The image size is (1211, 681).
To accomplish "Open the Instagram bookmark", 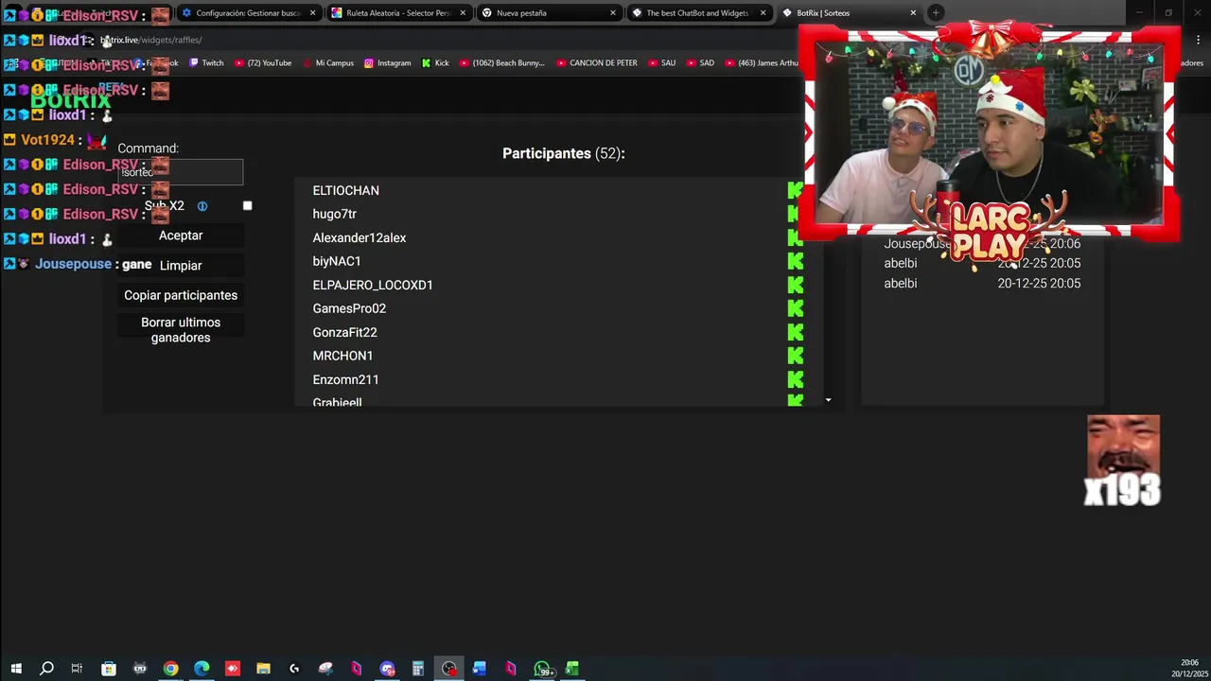I will [387, 63].
